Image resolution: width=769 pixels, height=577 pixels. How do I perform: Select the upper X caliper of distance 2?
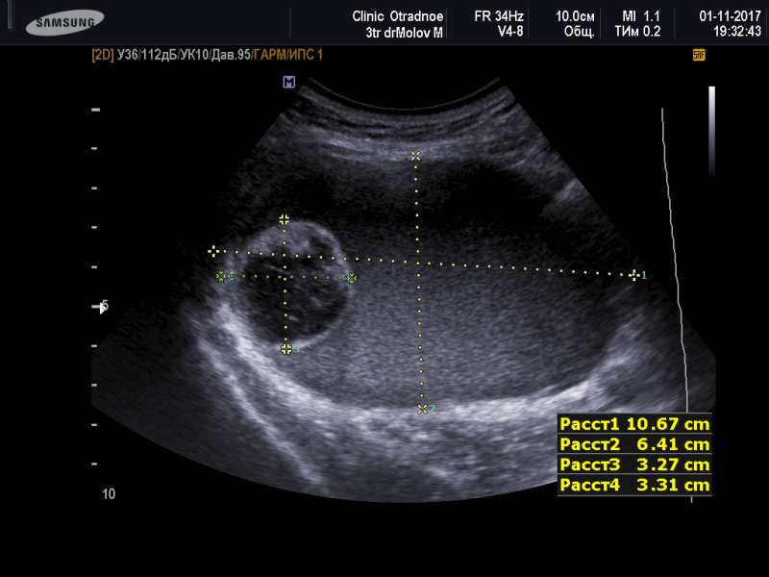pos(415,156)
